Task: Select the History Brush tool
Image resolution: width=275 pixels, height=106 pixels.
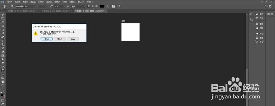Action: click(x=3, y=48)
